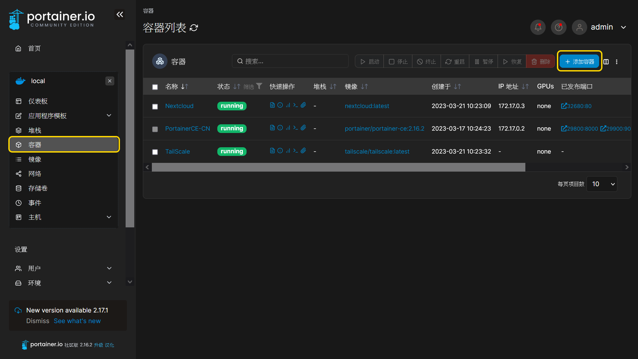Screen dimensions: 638x359
Task: Inspect the TailScale container
Action: 280,151
